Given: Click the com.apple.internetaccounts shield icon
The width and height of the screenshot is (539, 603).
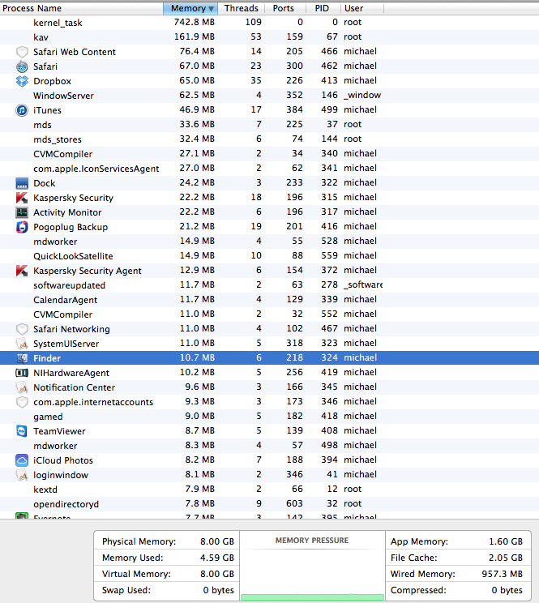Looking at the screenshot, I should 22,402.
